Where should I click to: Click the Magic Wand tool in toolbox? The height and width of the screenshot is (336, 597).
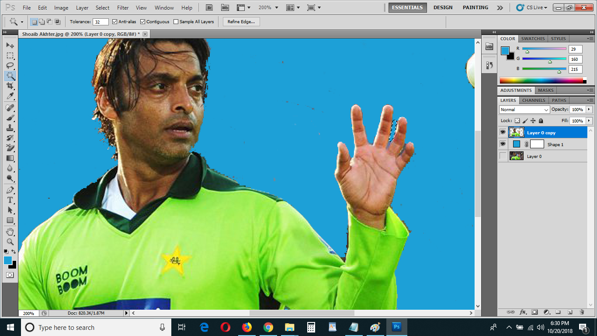point(10,76)
